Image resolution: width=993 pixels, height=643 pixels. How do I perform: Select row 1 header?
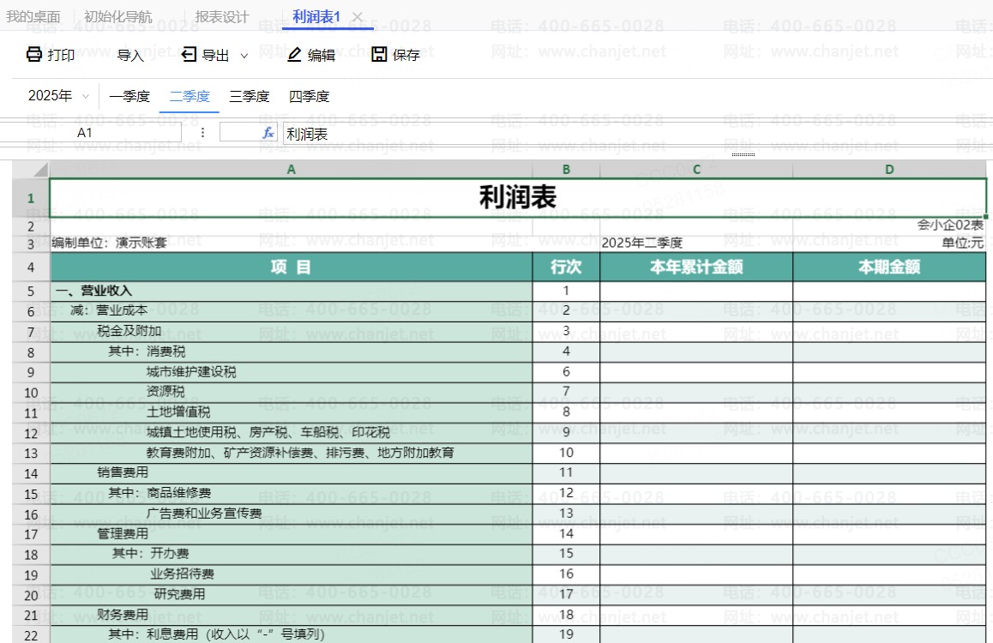(30, 197)
